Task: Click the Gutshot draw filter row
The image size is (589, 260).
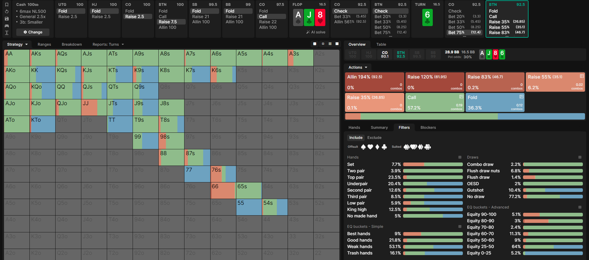Action: pos(525,190)
